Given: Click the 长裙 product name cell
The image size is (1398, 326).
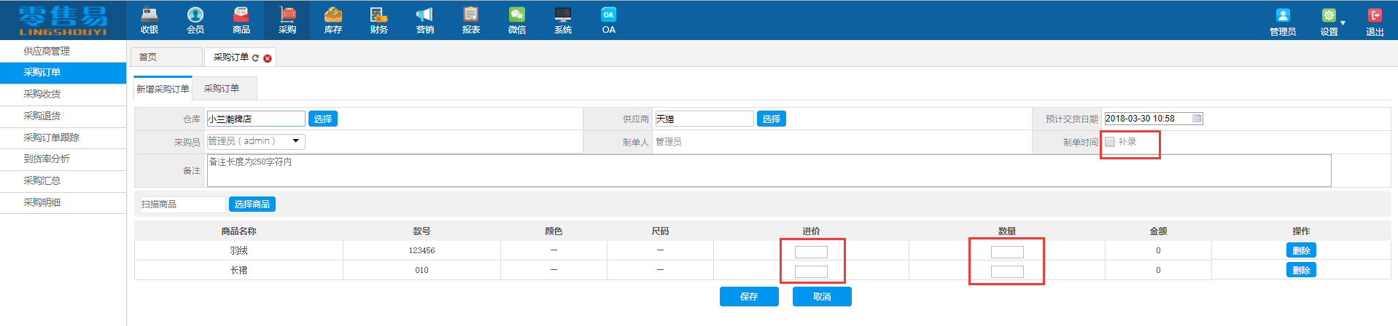Looking at the screenshot, I should coord(239,270).
